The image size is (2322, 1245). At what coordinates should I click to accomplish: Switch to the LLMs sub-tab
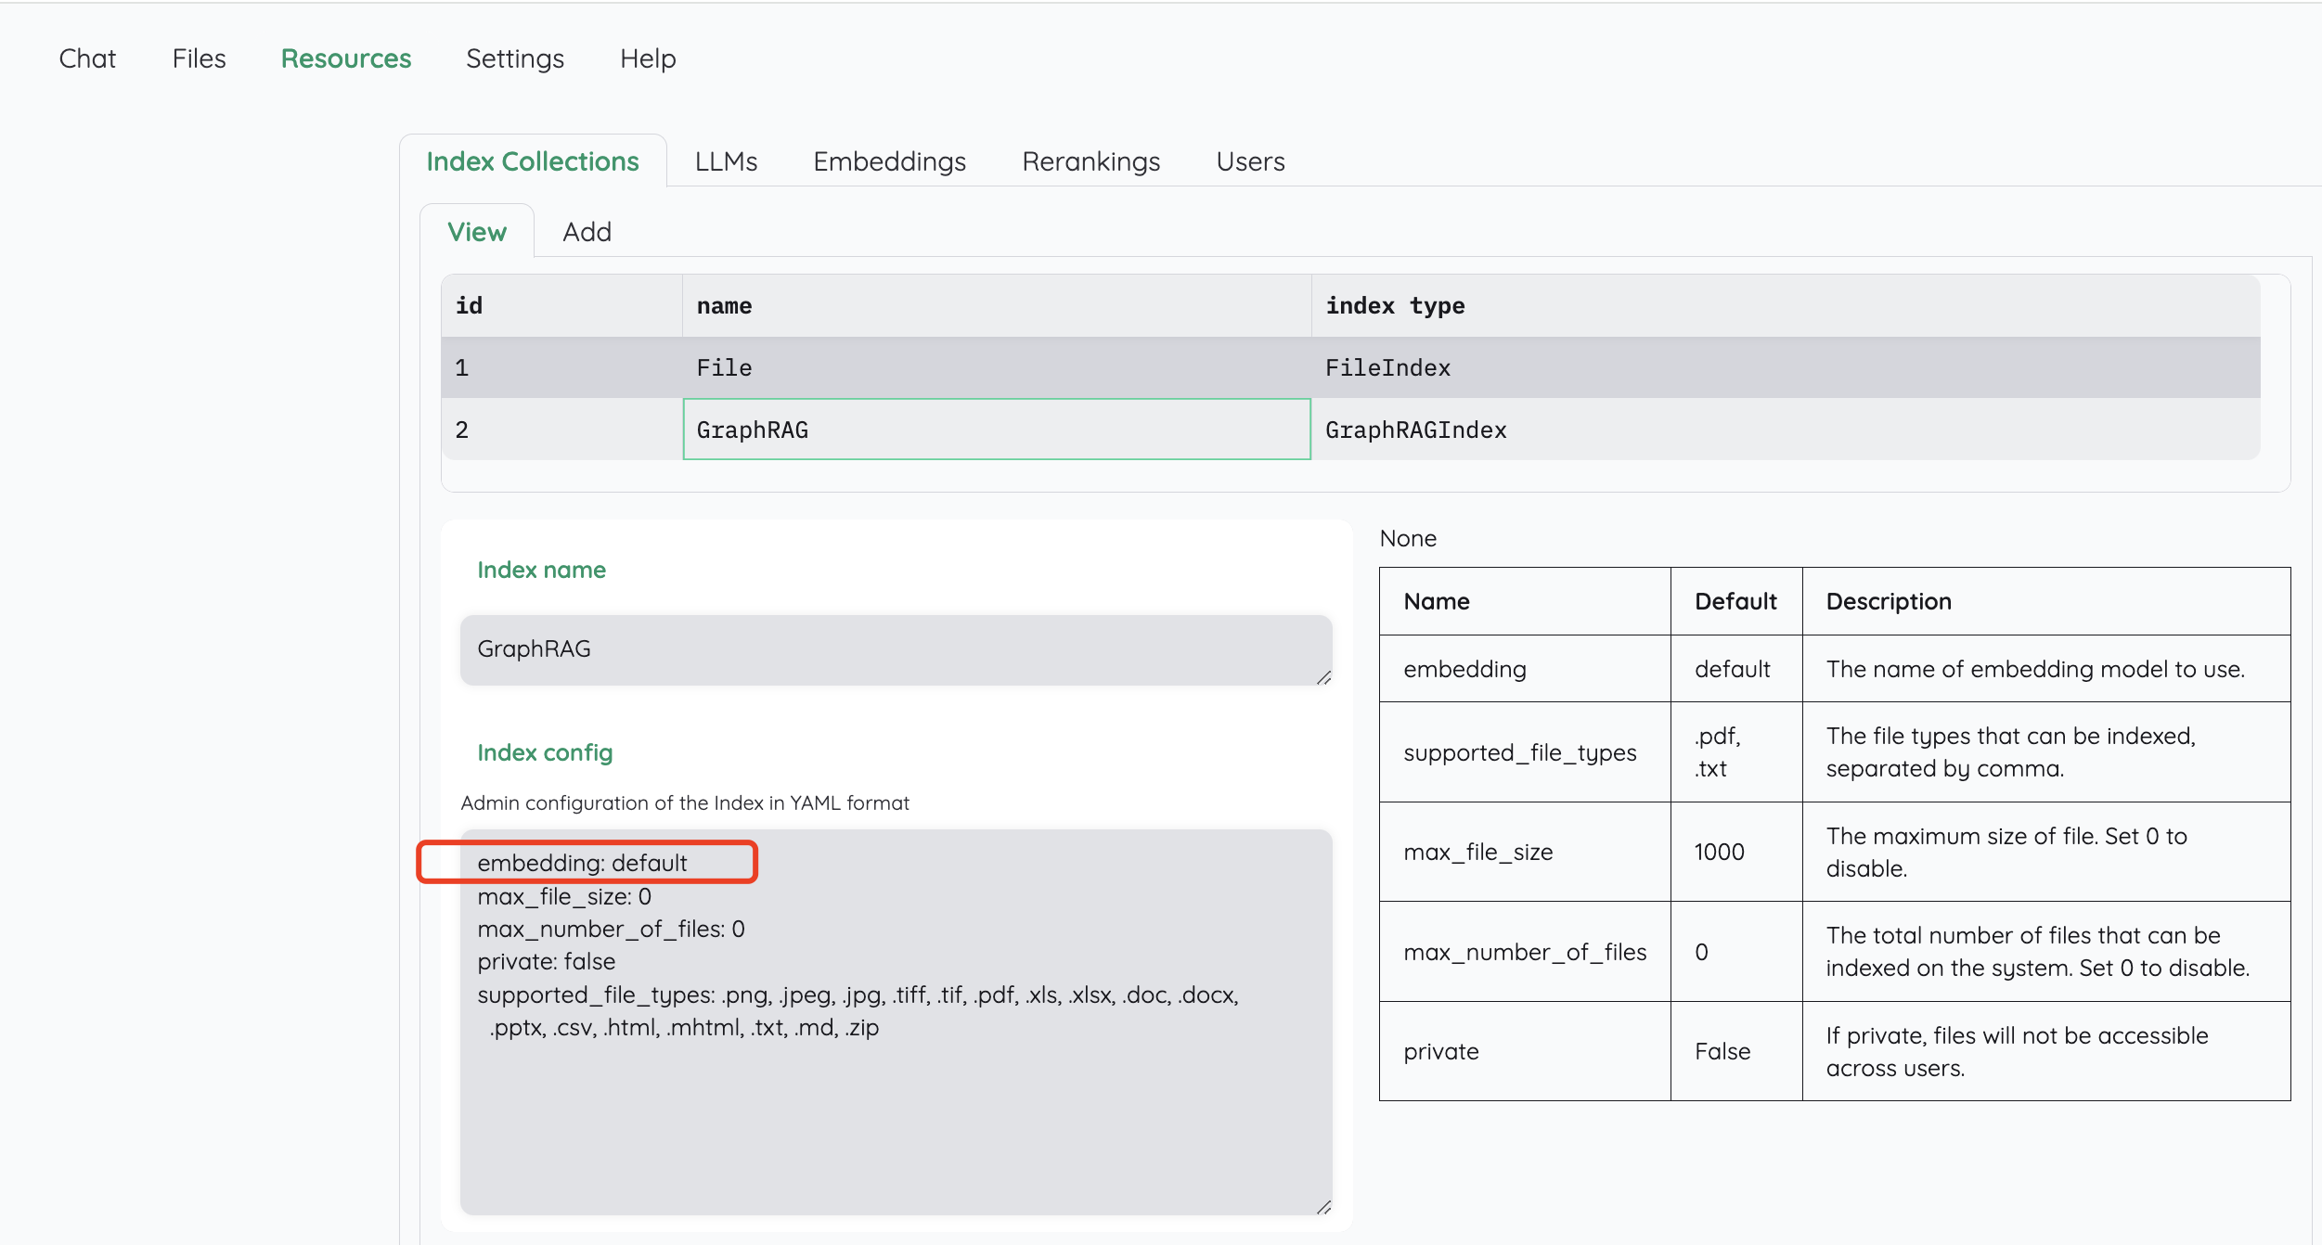(726, 161)
